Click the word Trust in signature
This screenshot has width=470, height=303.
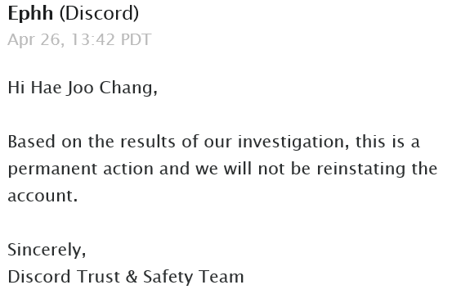[98, 277]
